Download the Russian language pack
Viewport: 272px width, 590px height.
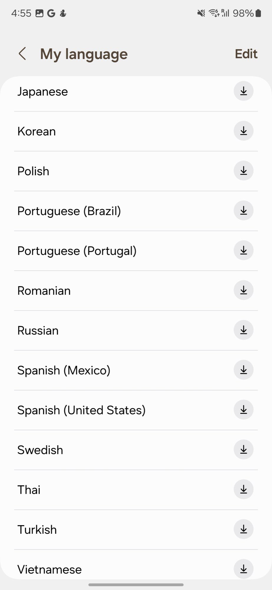click(x=243, y=330)
